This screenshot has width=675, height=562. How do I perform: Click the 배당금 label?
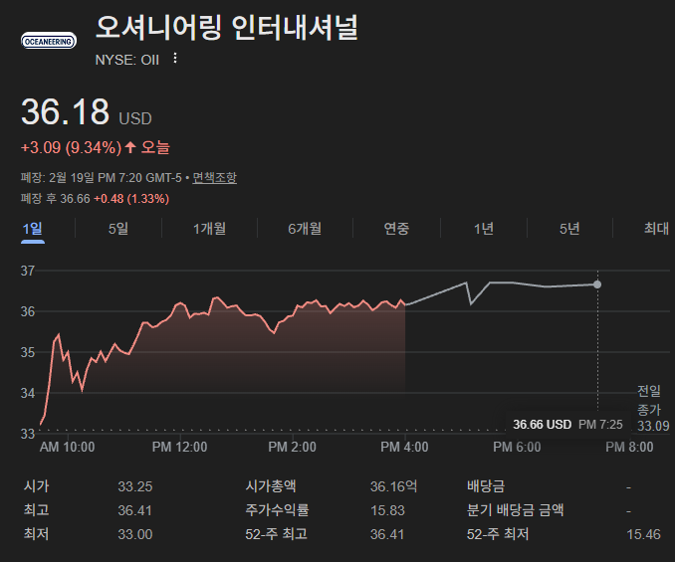[486, 486]
